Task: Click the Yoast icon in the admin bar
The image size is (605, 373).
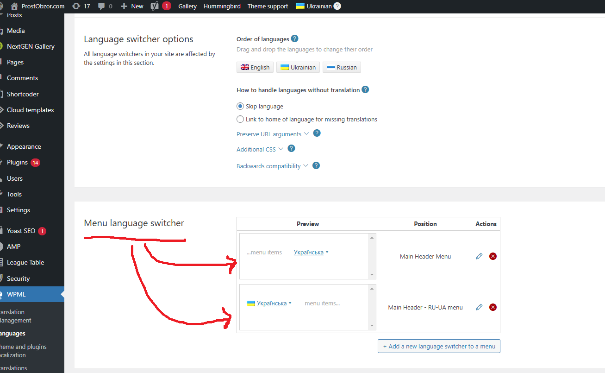Action: 155,6
